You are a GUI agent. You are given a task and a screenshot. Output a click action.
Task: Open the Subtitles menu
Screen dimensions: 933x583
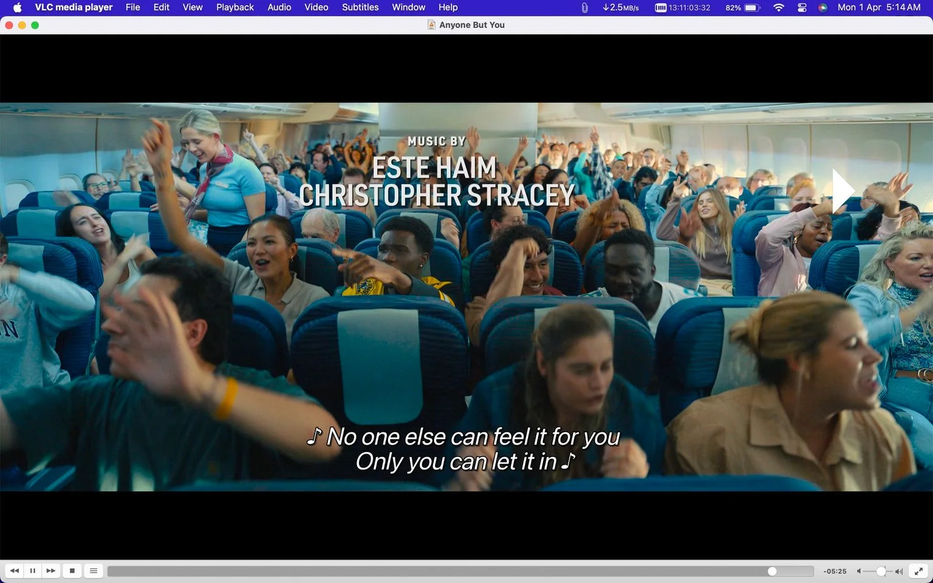pos(360,7)
